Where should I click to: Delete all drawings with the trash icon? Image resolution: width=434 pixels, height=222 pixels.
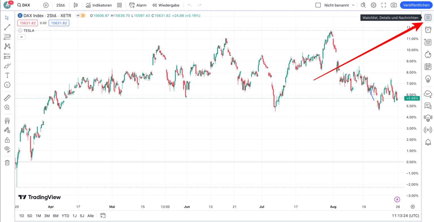[x=7, y=163]
